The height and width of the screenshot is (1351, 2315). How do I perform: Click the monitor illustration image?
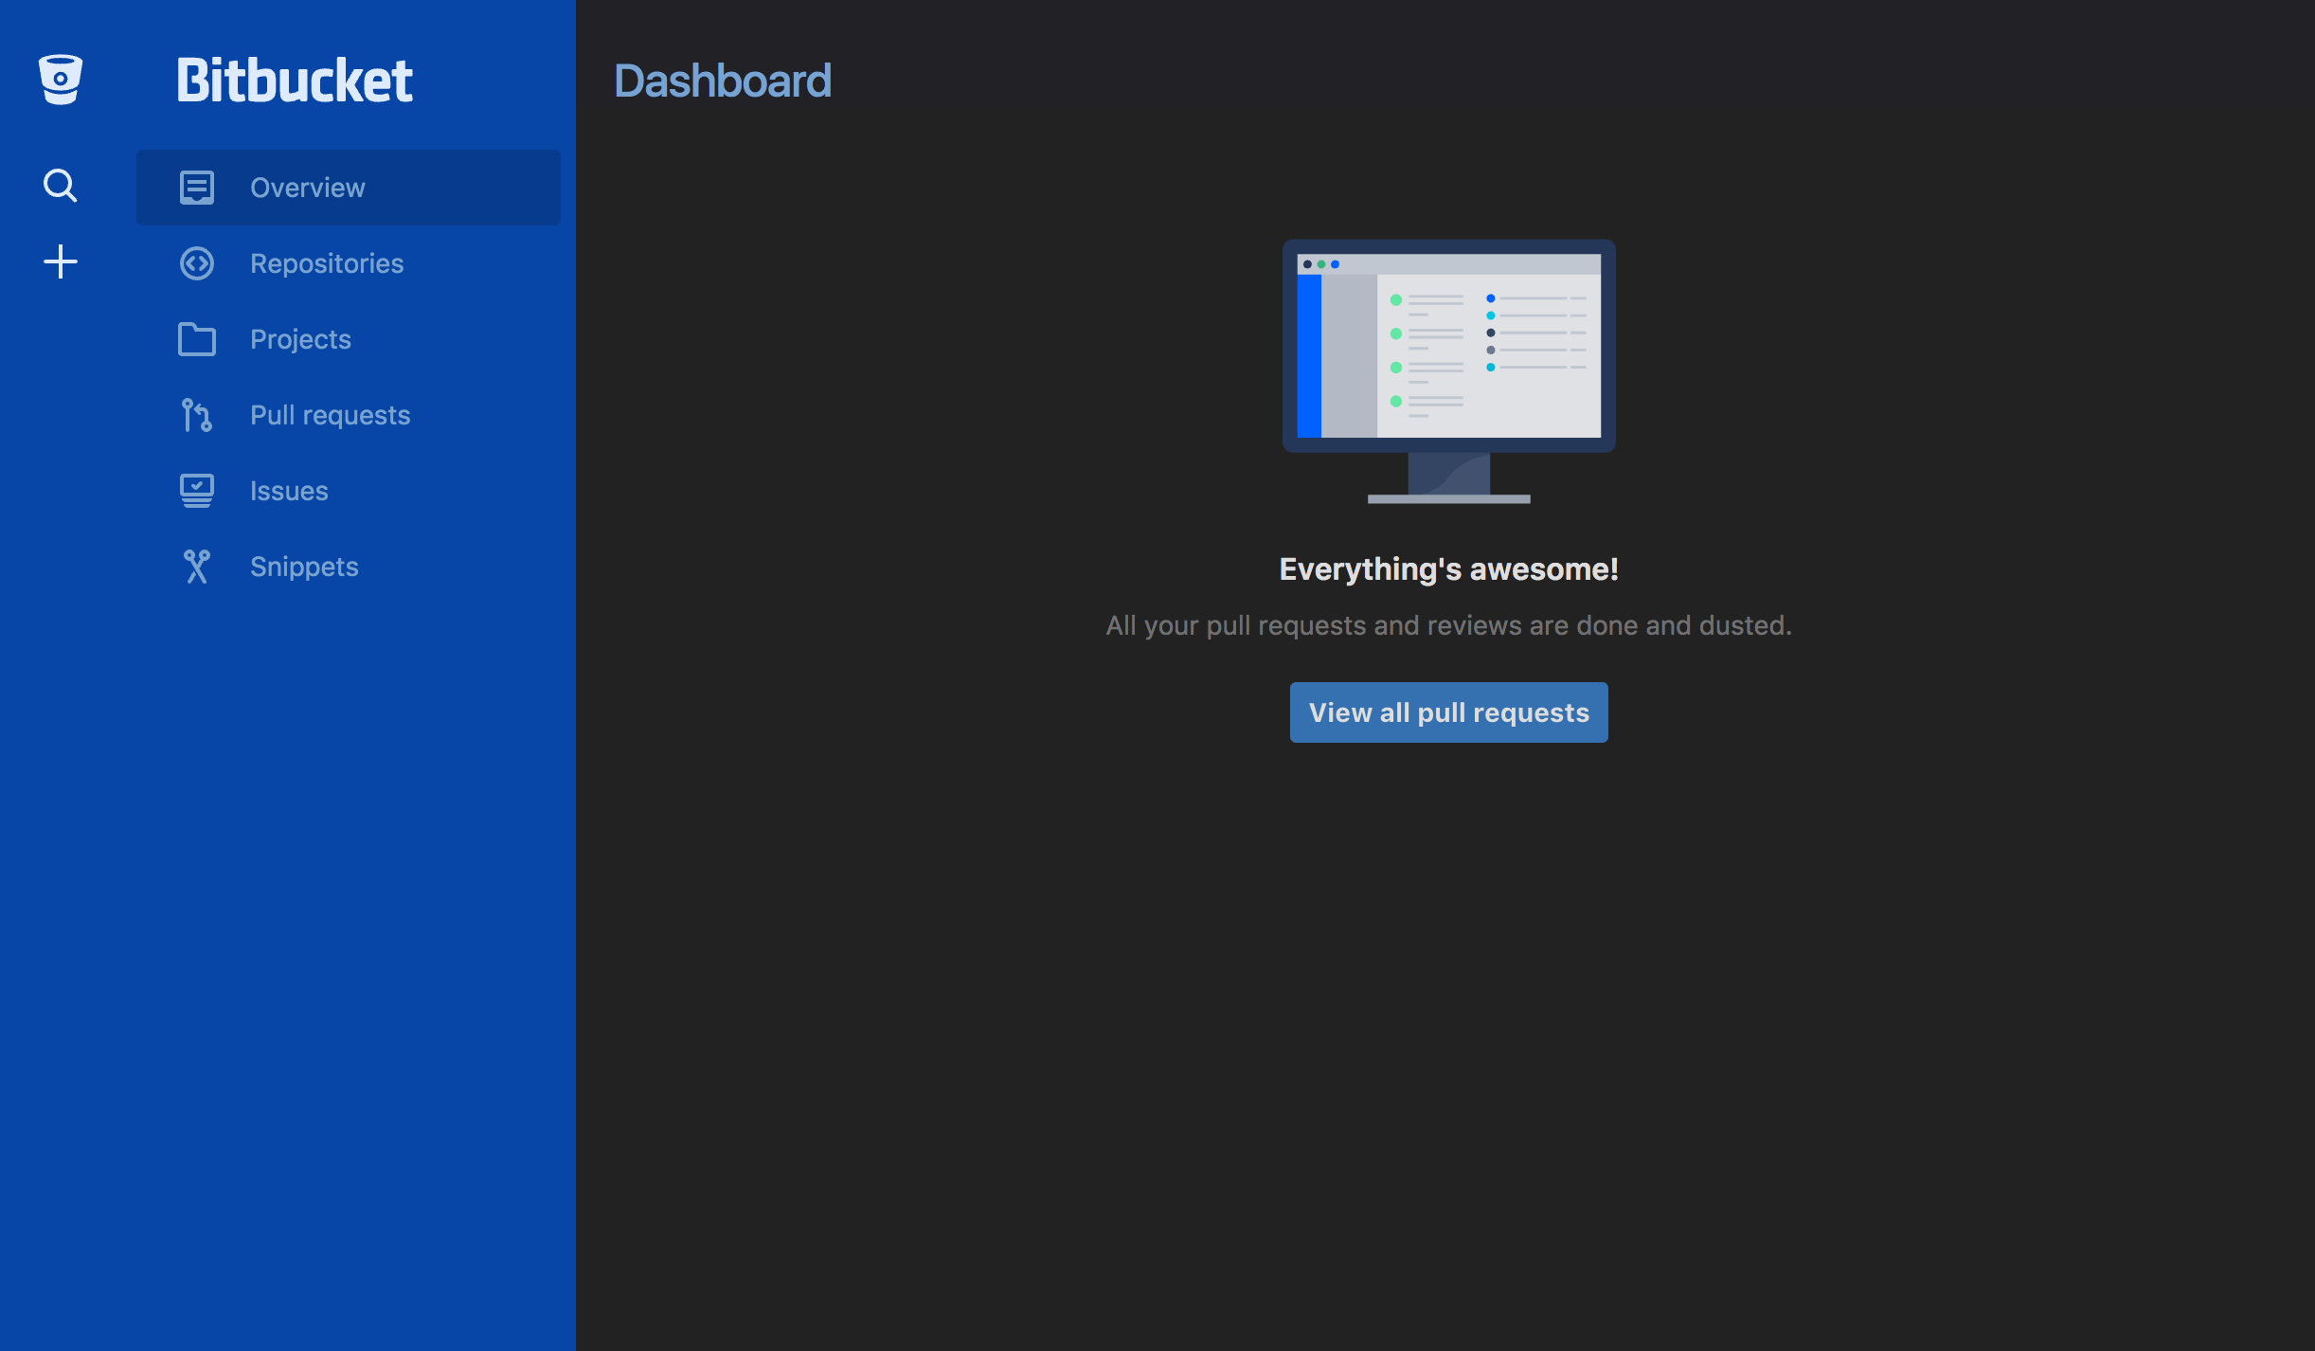(x=1448, y=369)
